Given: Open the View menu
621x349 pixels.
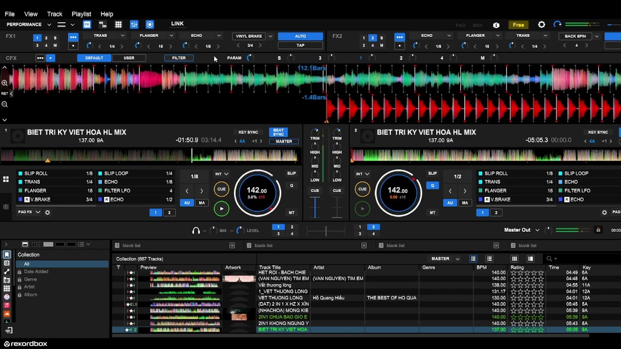Looking at the screenshot, I should point(31,14).
